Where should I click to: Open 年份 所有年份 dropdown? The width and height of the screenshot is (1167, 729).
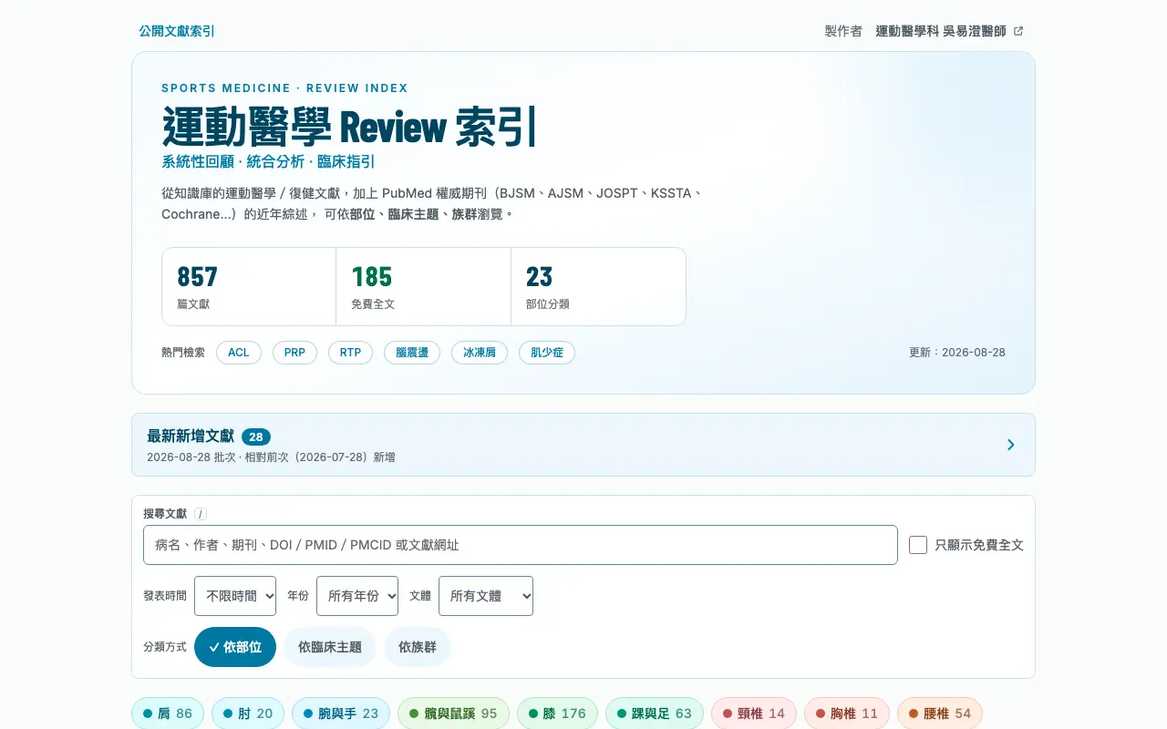tap(357, 596)
